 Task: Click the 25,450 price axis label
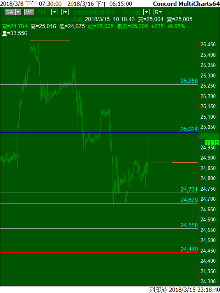coord(208,44)
